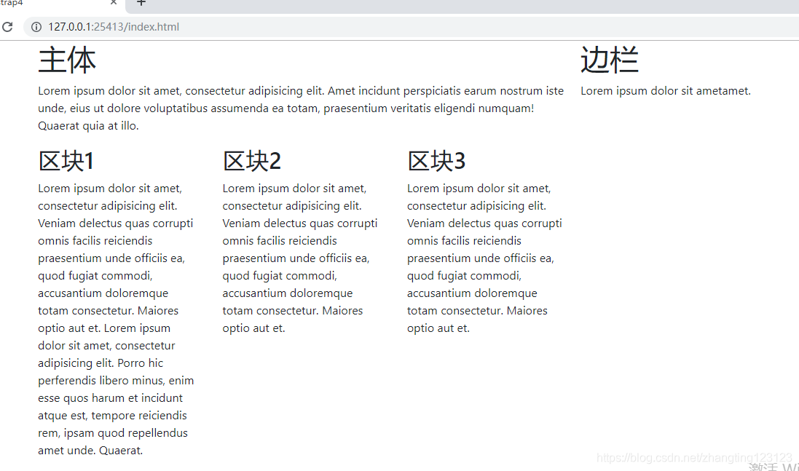Click the 边栏 sidebar heading

point(609,60)
